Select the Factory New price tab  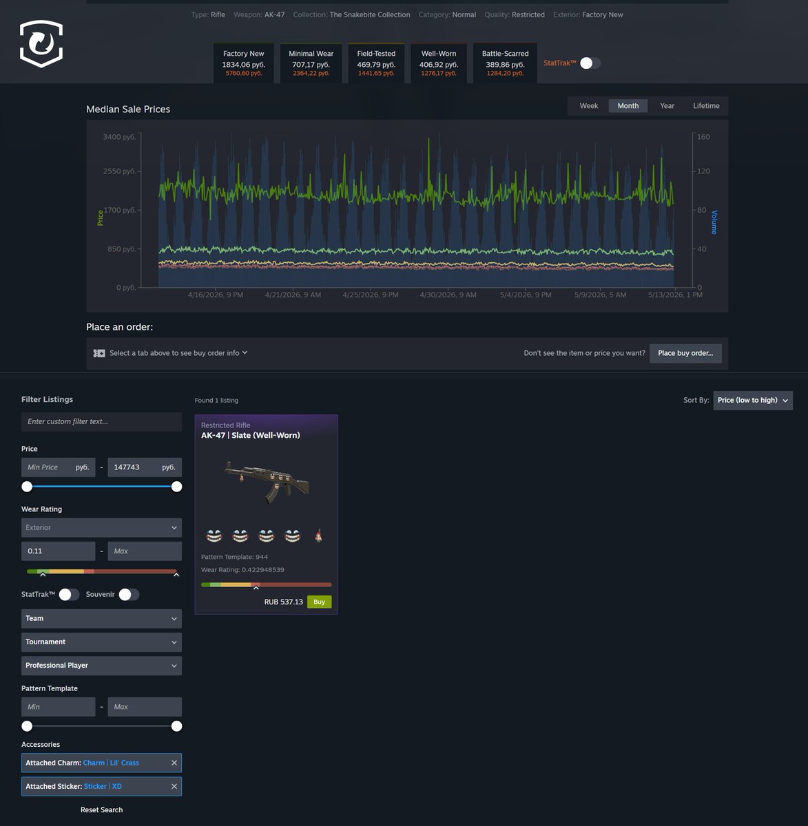coord(243,63)
